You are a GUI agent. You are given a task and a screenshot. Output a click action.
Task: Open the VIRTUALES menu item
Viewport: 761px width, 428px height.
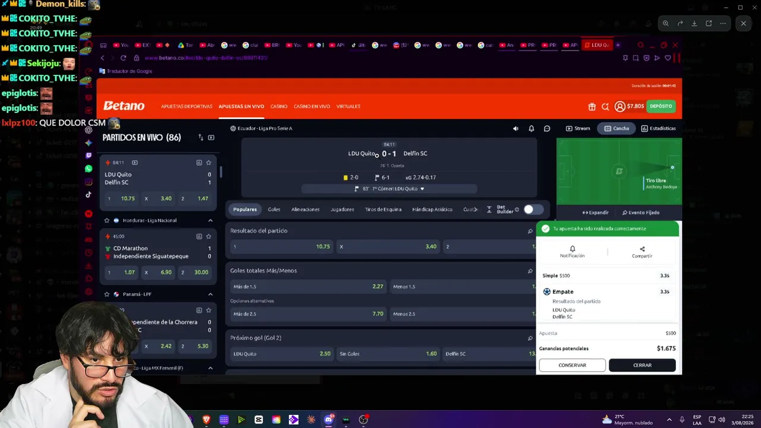348,106
